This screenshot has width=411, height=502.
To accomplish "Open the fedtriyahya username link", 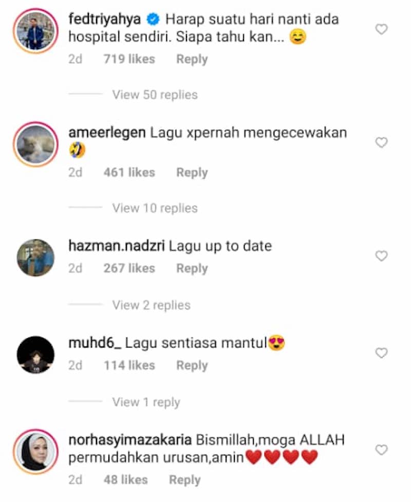I will coord(104,19).
